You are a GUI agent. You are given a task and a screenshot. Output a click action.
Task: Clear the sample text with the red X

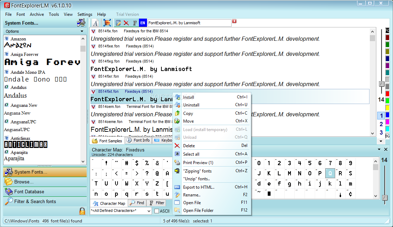234,21
